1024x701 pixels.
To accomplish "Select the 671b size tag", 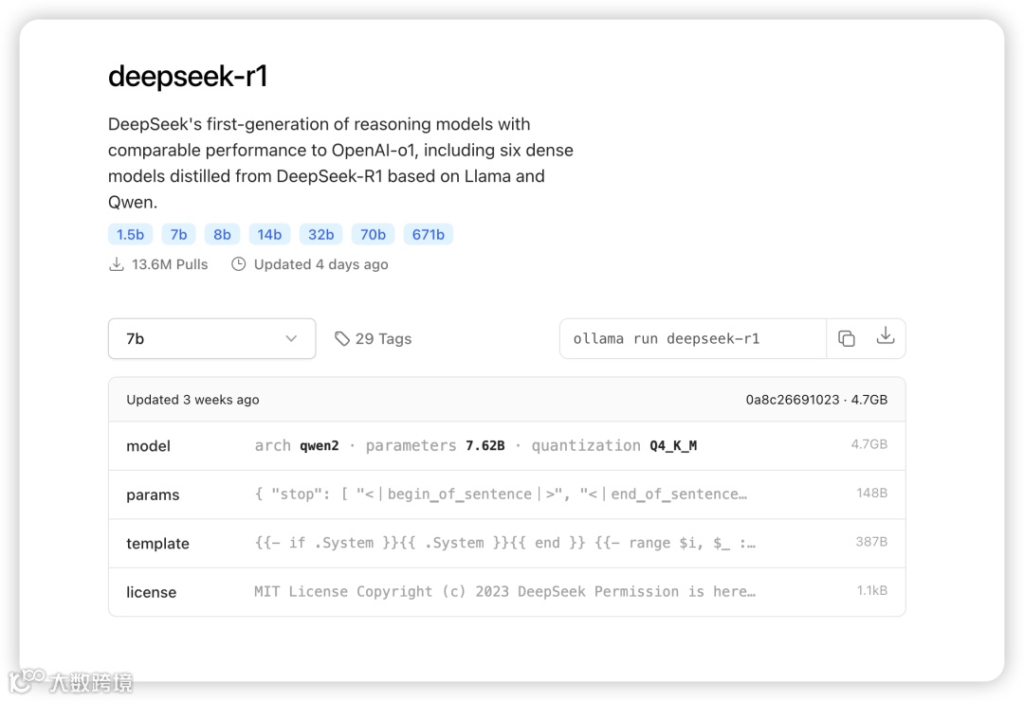I will [x=428, y=234].
